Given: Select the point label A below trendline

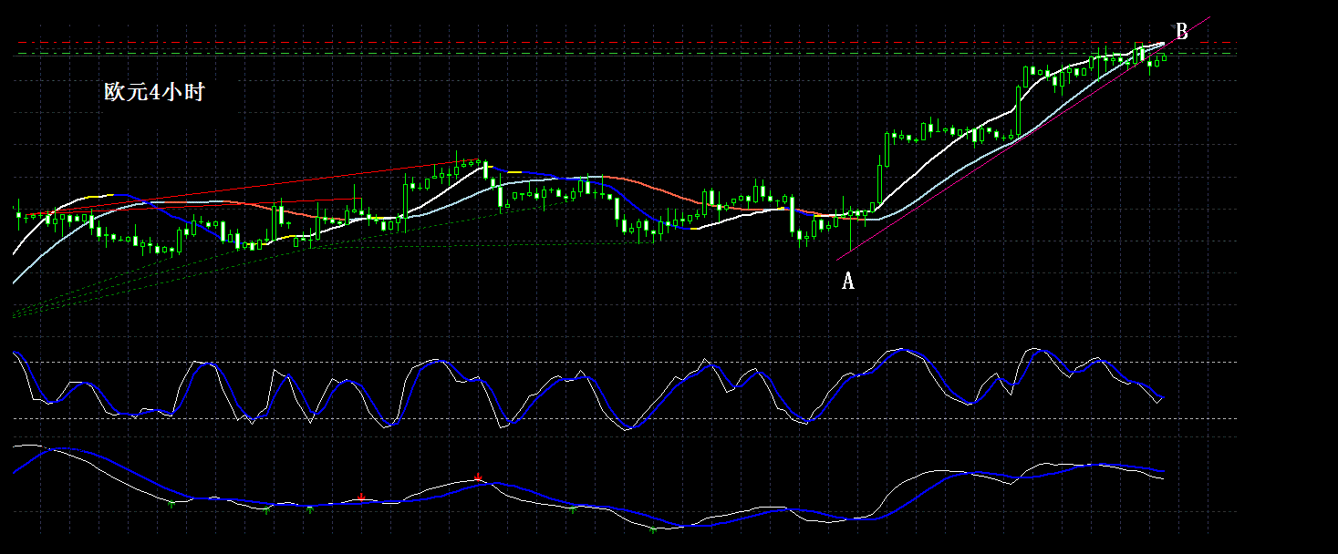Looking at the screenshot, I should pyautogui.click(x=847, y=282).
